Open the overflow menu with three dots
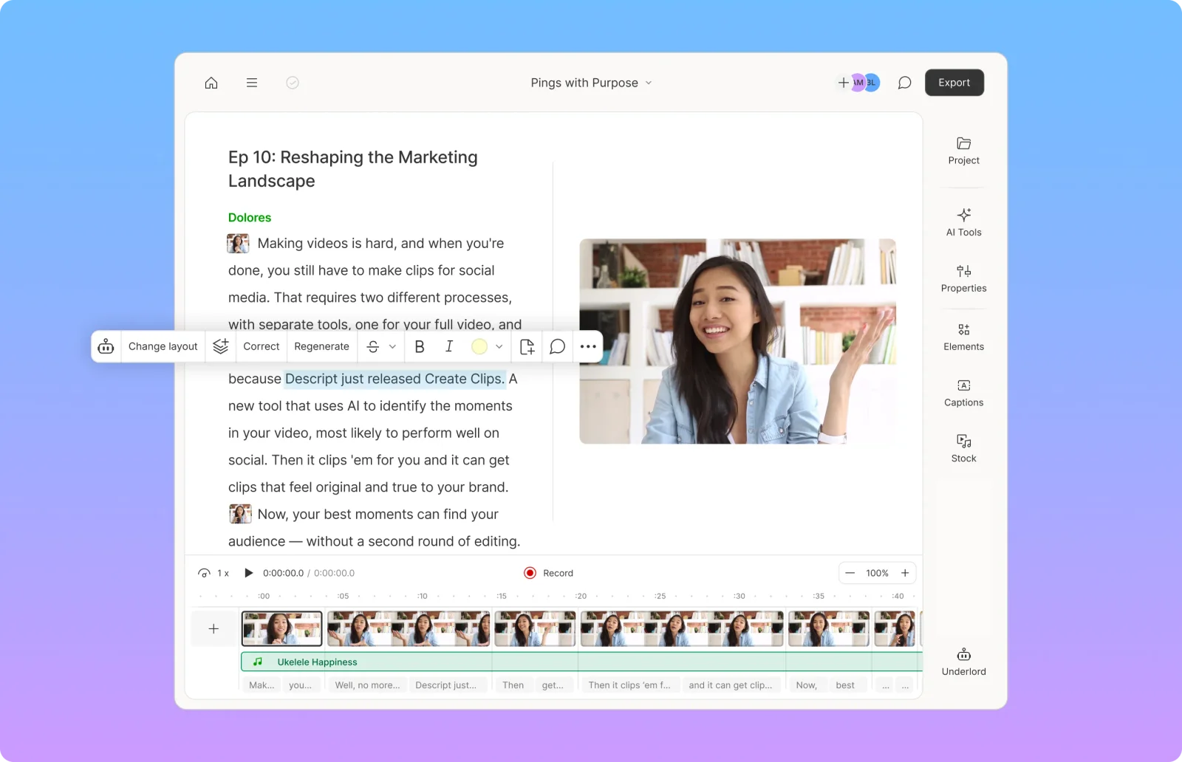This screenshot has height=762, width=1182. [587, 346]
